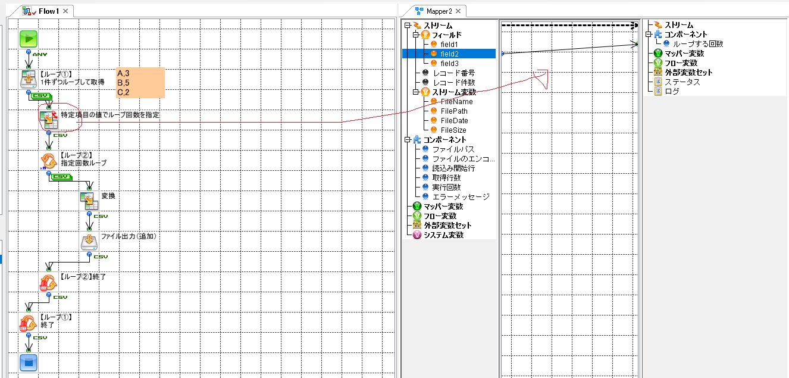
Task: Click the システム変数 tree item
Action: 443,235
